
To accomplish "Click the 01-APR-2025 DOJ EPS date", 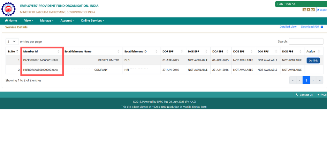I will coord(220,60).
